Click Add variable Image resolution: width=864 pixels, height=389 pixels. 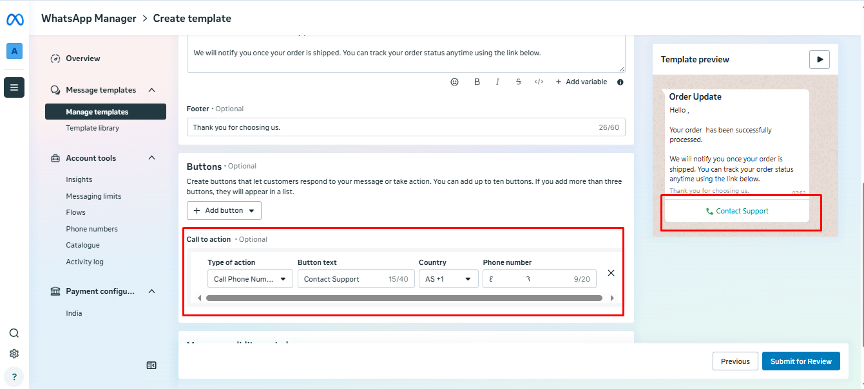point(581,82)
